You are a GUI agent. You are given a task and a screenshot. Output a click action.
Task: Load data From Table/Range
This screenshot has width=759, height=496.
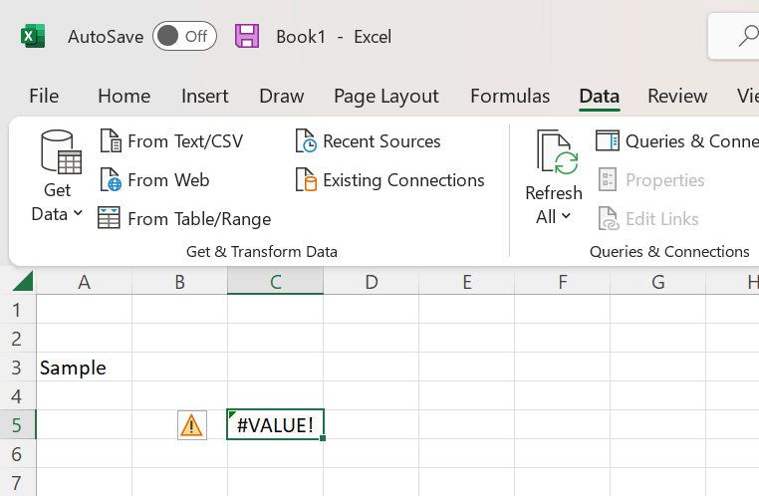184,219
